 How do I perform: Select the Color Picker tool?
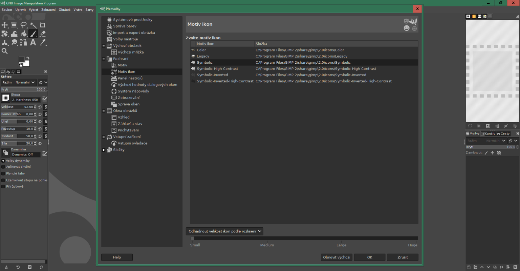pos(43,43)
